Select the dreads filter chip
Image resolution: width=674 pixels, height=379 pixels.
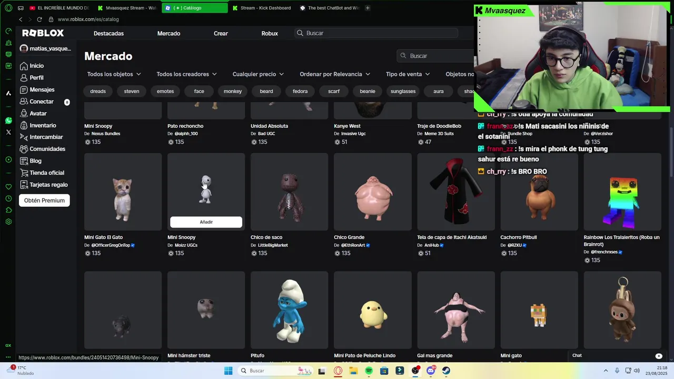point(98,91)
